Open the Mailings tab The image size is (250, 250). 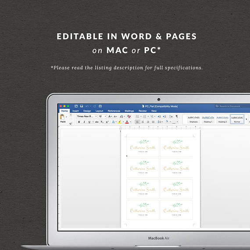(x=129, y=111)
